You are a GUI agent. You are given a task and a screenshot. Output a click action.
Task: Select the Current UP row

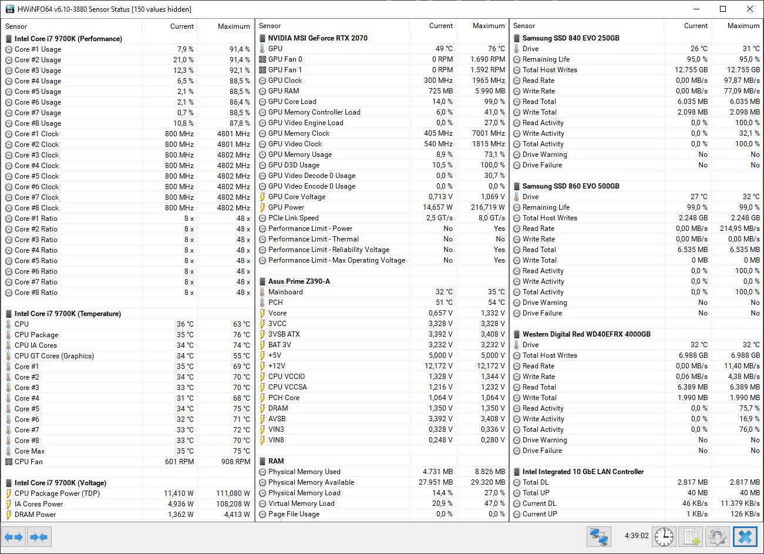(637, 514)
